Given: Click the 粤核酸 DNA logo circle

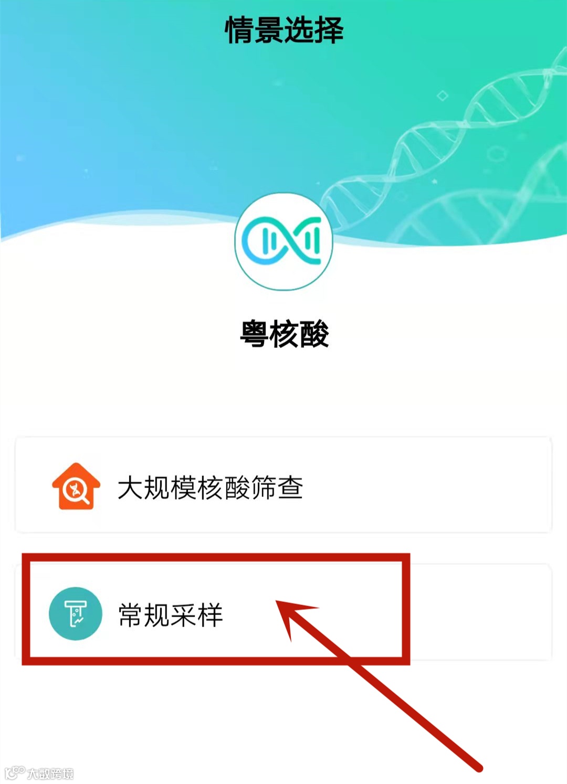Looking at the screenshot, I should tap(283, 241).
